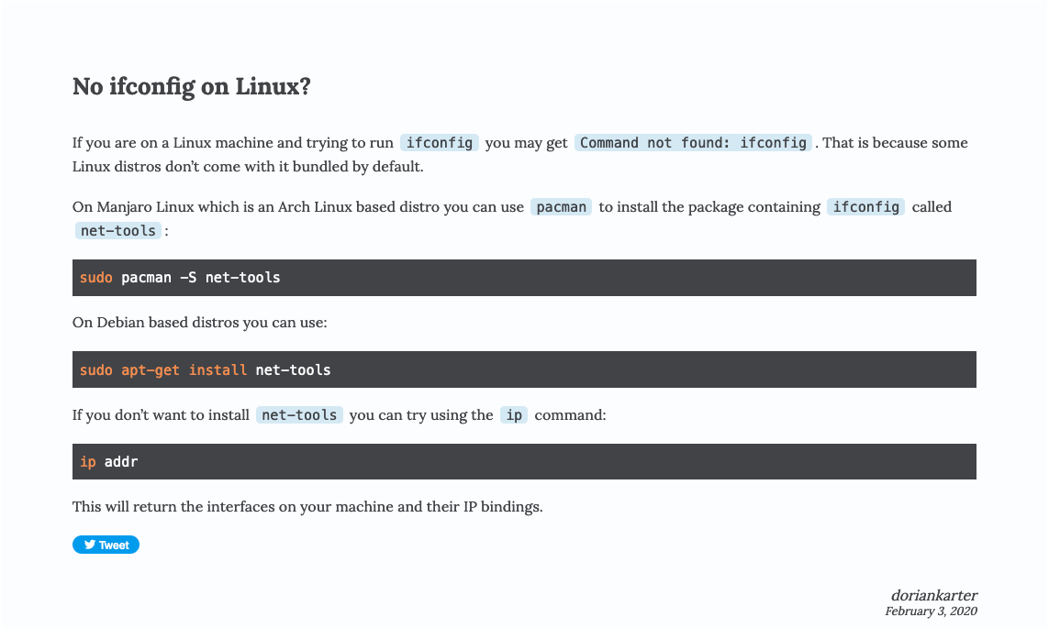The image size is (1049, 628).
Task: Click the Tweet share button
Action: click(x=106, y=545)
